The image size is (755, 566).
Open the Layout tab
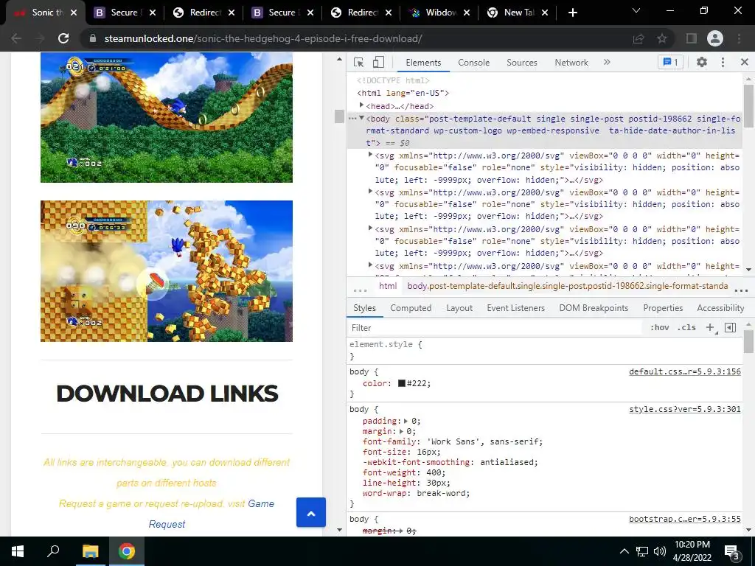[x=459, y=308]
